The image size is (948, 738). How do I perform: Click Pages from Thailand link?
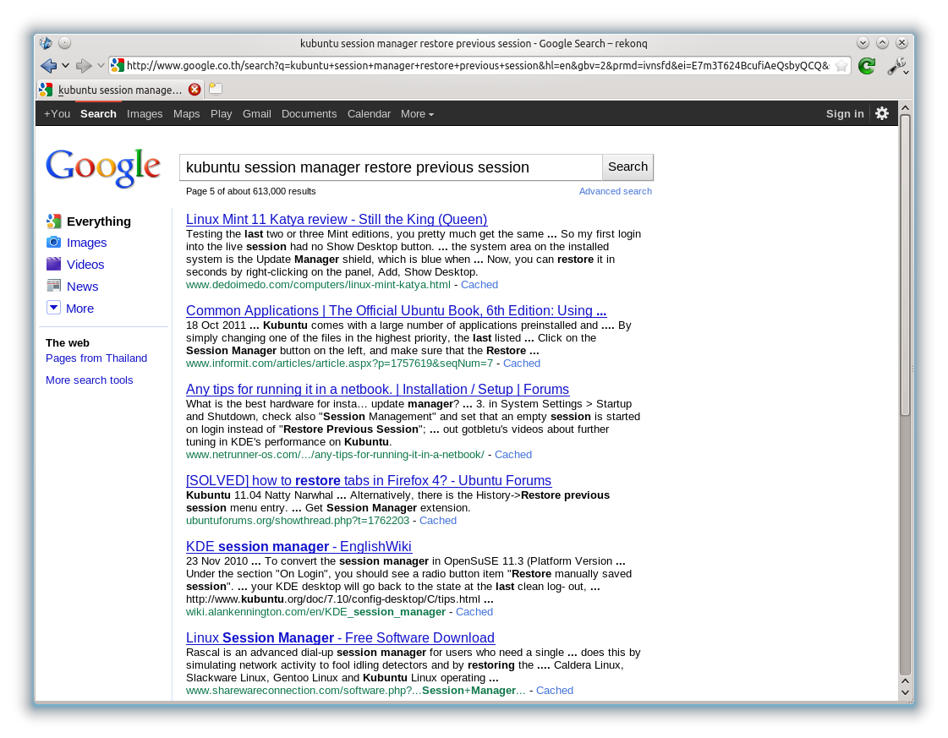click(96, 358)
